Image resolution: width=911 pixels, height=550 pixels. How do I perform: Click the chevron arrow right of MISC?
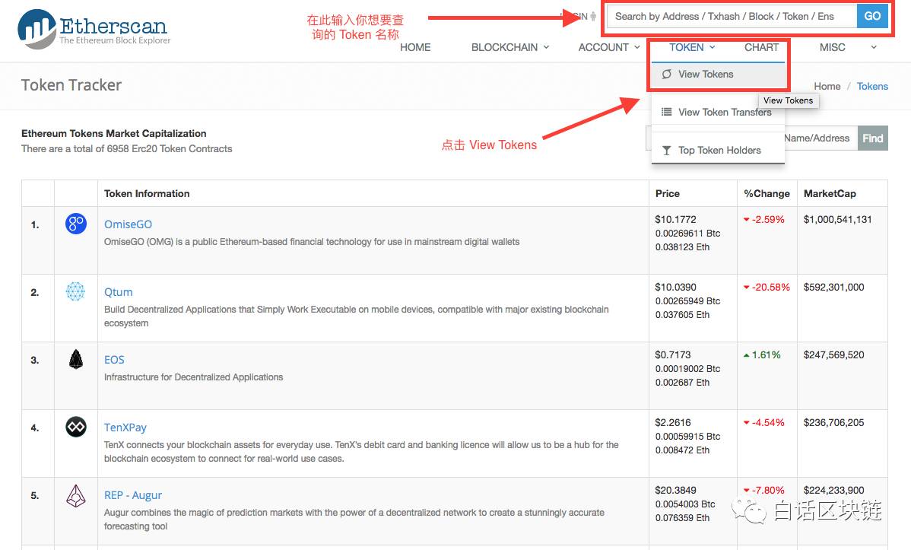click(873, 48)
